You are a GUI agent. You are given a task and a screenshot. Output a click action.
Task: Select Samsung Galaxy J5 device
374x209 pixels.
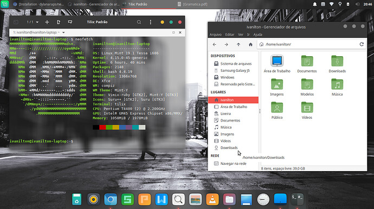click(x=233, y=71)
